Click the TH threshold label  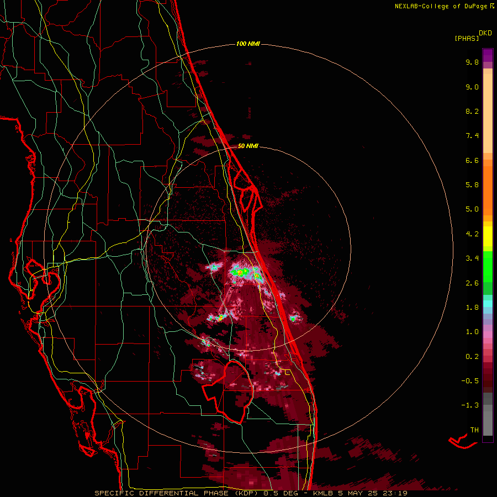(474, 430)
